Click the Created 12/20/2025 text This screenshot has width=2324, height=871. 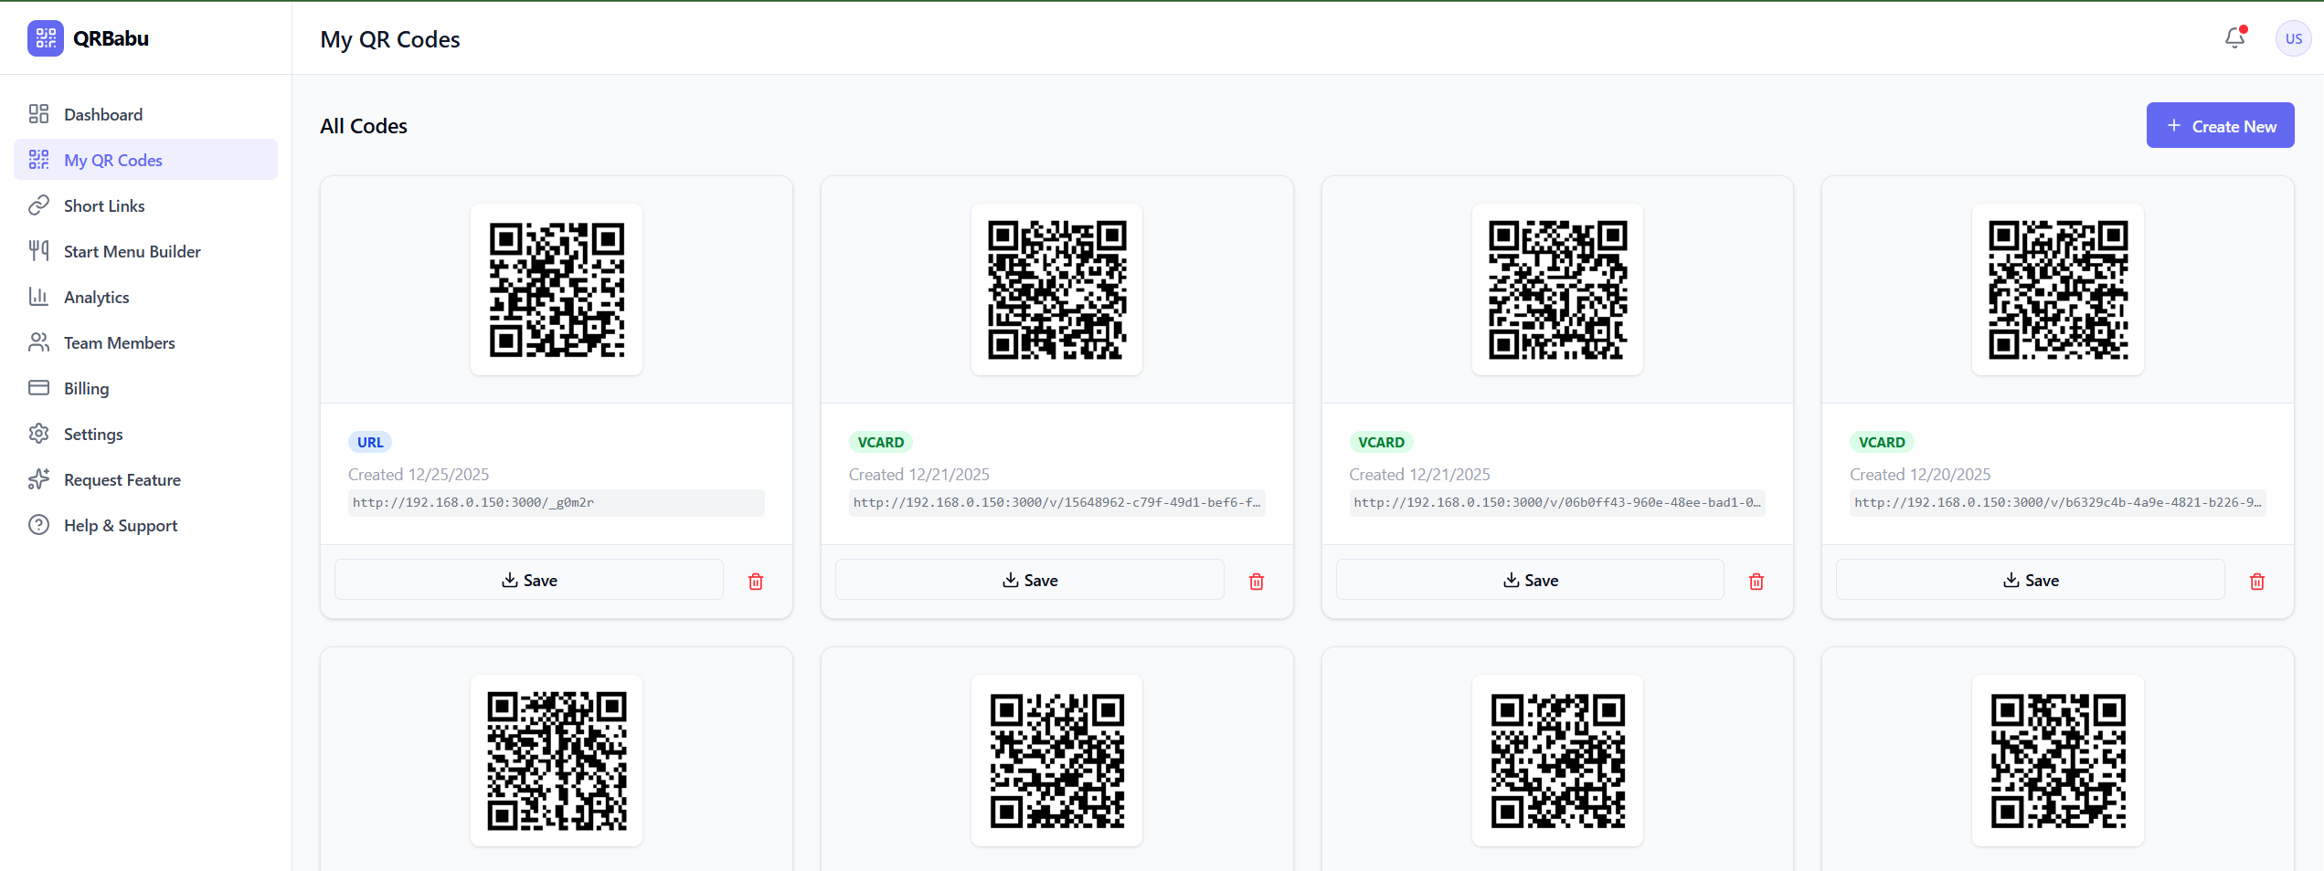tap(1920, 475)
